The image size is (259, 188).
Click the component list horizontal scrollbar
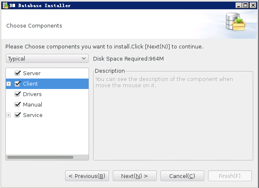[40, 157]
